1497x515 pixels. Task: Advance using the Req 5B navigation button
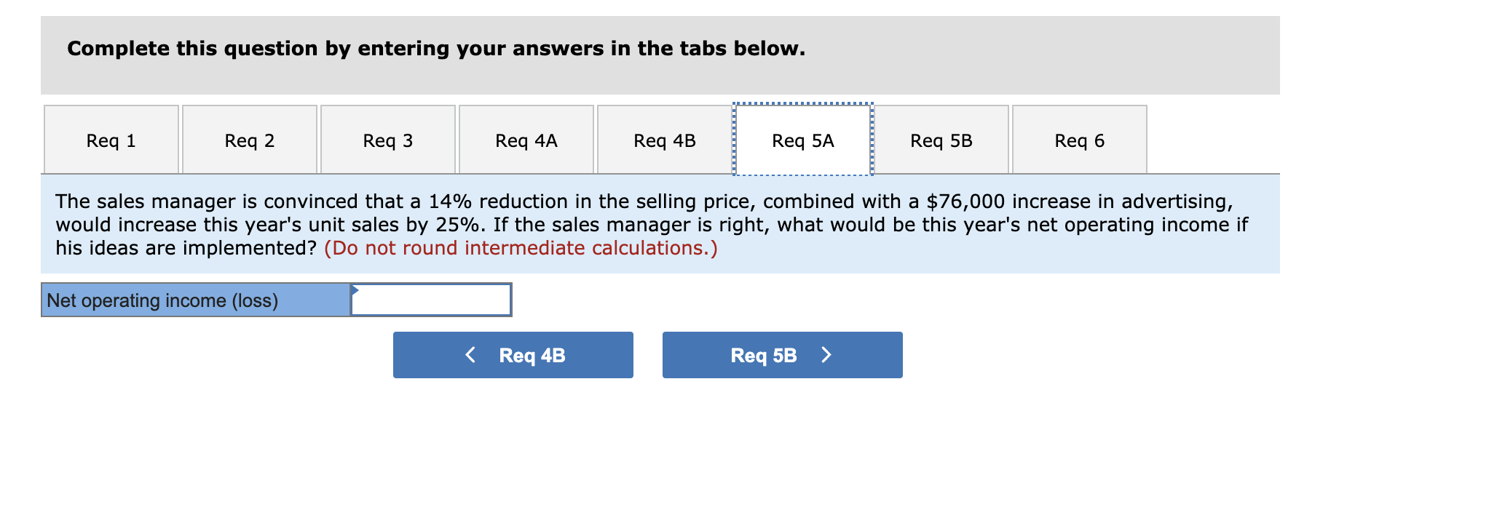[x=781, y=355]
